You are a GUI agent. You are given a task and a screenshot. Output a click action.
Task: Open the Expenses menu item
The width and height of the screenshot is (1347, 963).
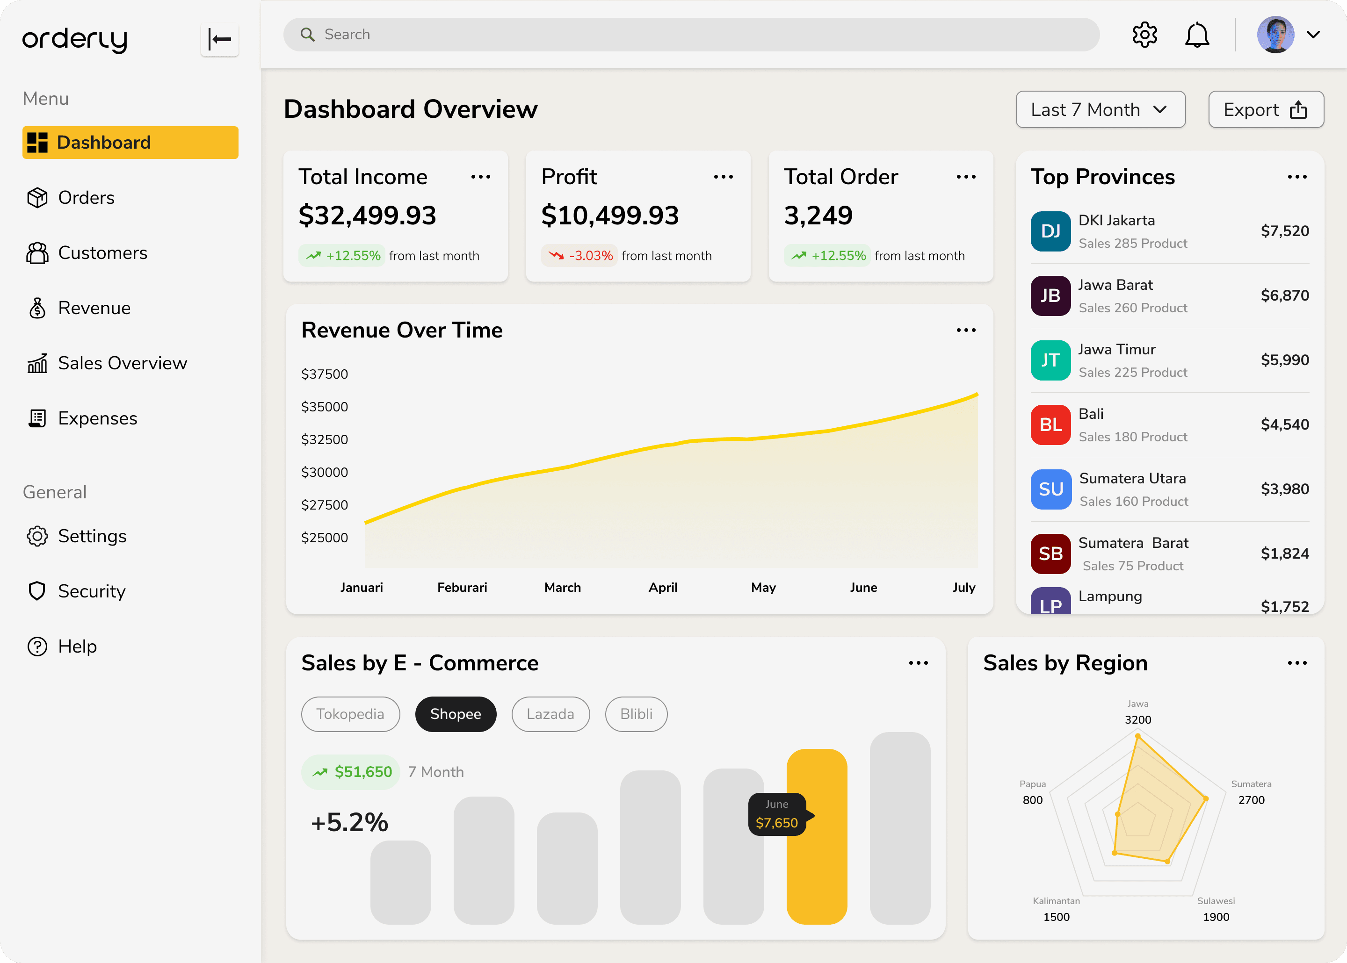point(97,418)
